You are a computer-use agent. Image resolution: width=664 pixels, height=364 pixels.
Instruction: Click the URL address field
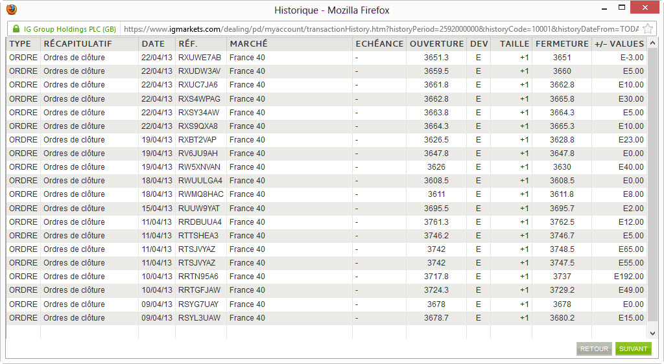point(381,29)
